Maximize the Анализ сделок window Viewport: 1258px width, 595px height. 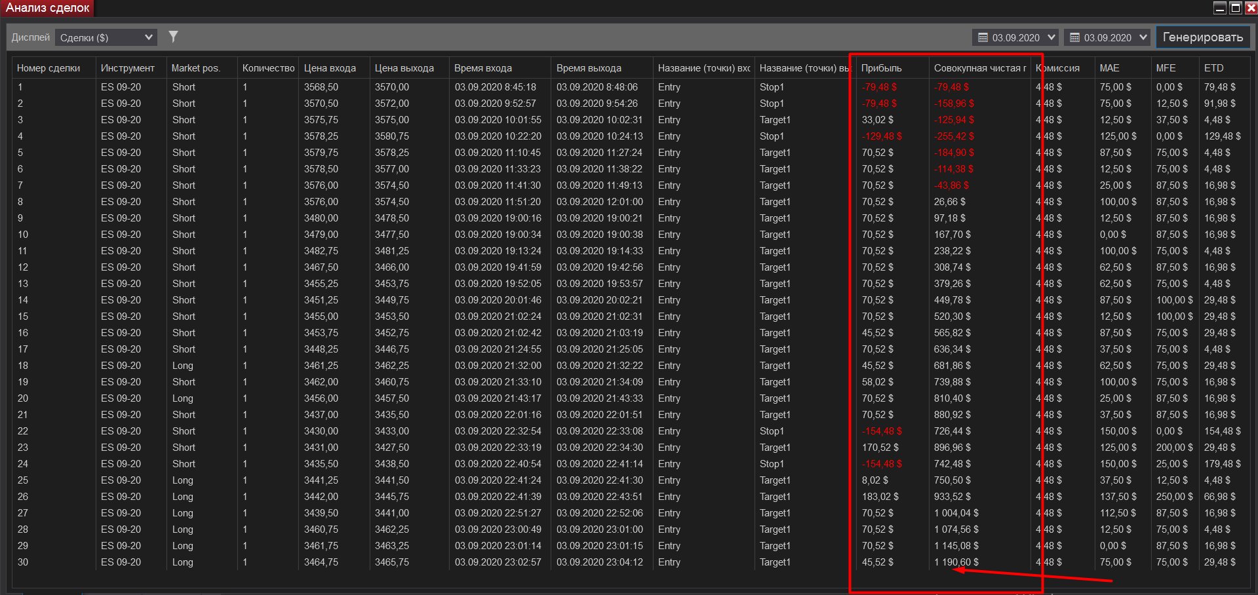[1236, 8]
